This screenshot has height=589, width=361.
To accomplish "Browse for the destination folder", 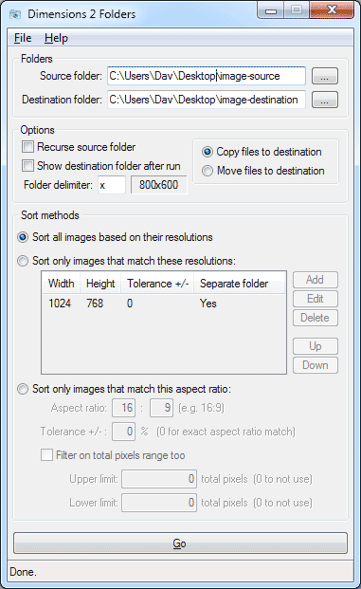I will coord(325,100).
